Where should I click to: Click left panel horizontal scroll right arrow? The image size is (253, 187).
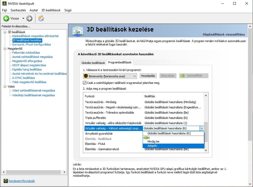click(64, 172)
